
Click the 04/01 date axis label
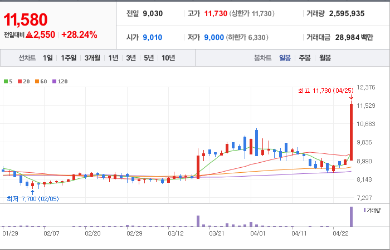click(x=258, y=233)
